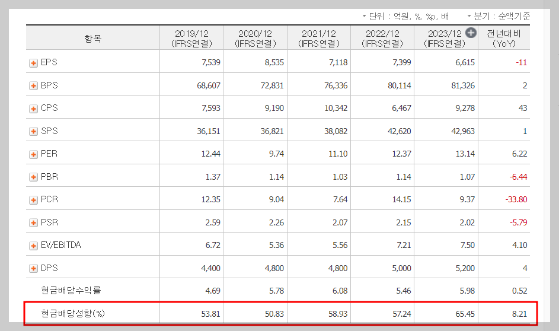Click PBR value 1.37
This screenshot has height=331, width=559.
[x=213, y=177]
